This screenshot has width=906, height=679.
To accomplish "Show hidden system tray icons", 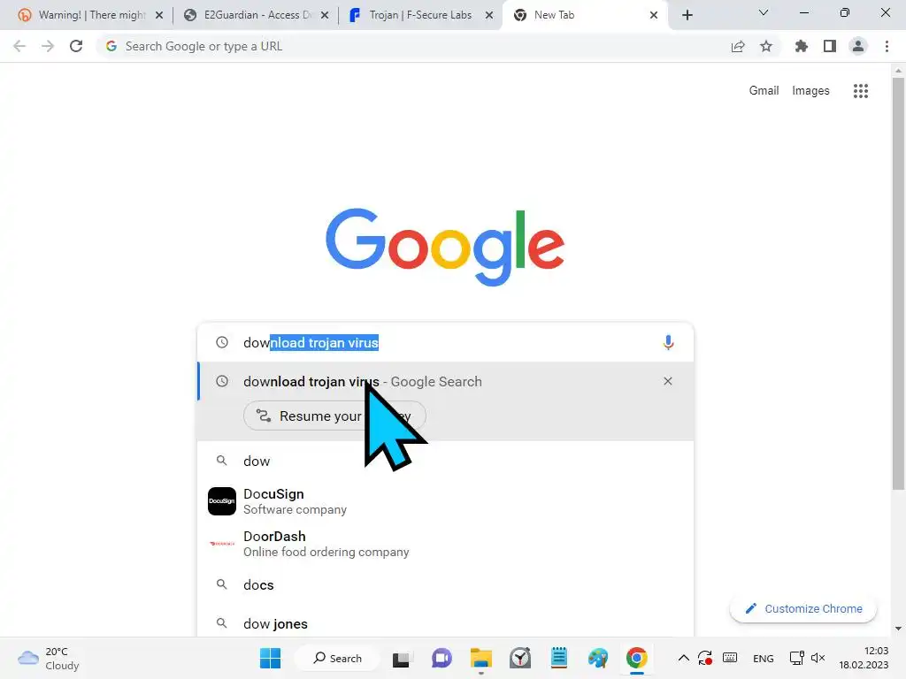I will pyautogui.click(x=684, y=658).
